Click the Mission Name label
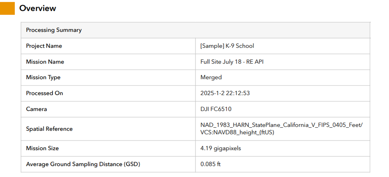This screenshot has width=389, height=177. pos(45,62)
